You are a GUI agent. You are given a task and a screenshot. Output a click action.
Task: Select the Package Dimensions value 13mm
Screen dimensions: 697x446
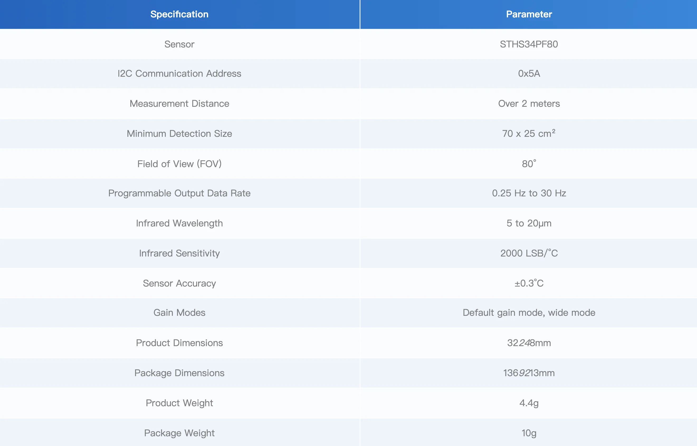point(529,373)
